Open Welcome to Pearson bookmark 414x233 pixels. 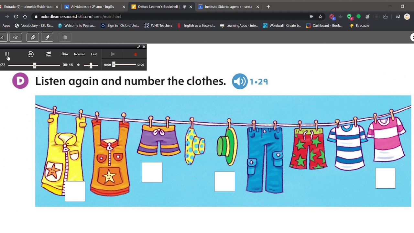(x=77, y=26)
